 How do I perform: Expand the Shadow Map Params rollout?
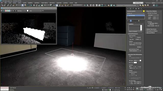coord(151,29)
